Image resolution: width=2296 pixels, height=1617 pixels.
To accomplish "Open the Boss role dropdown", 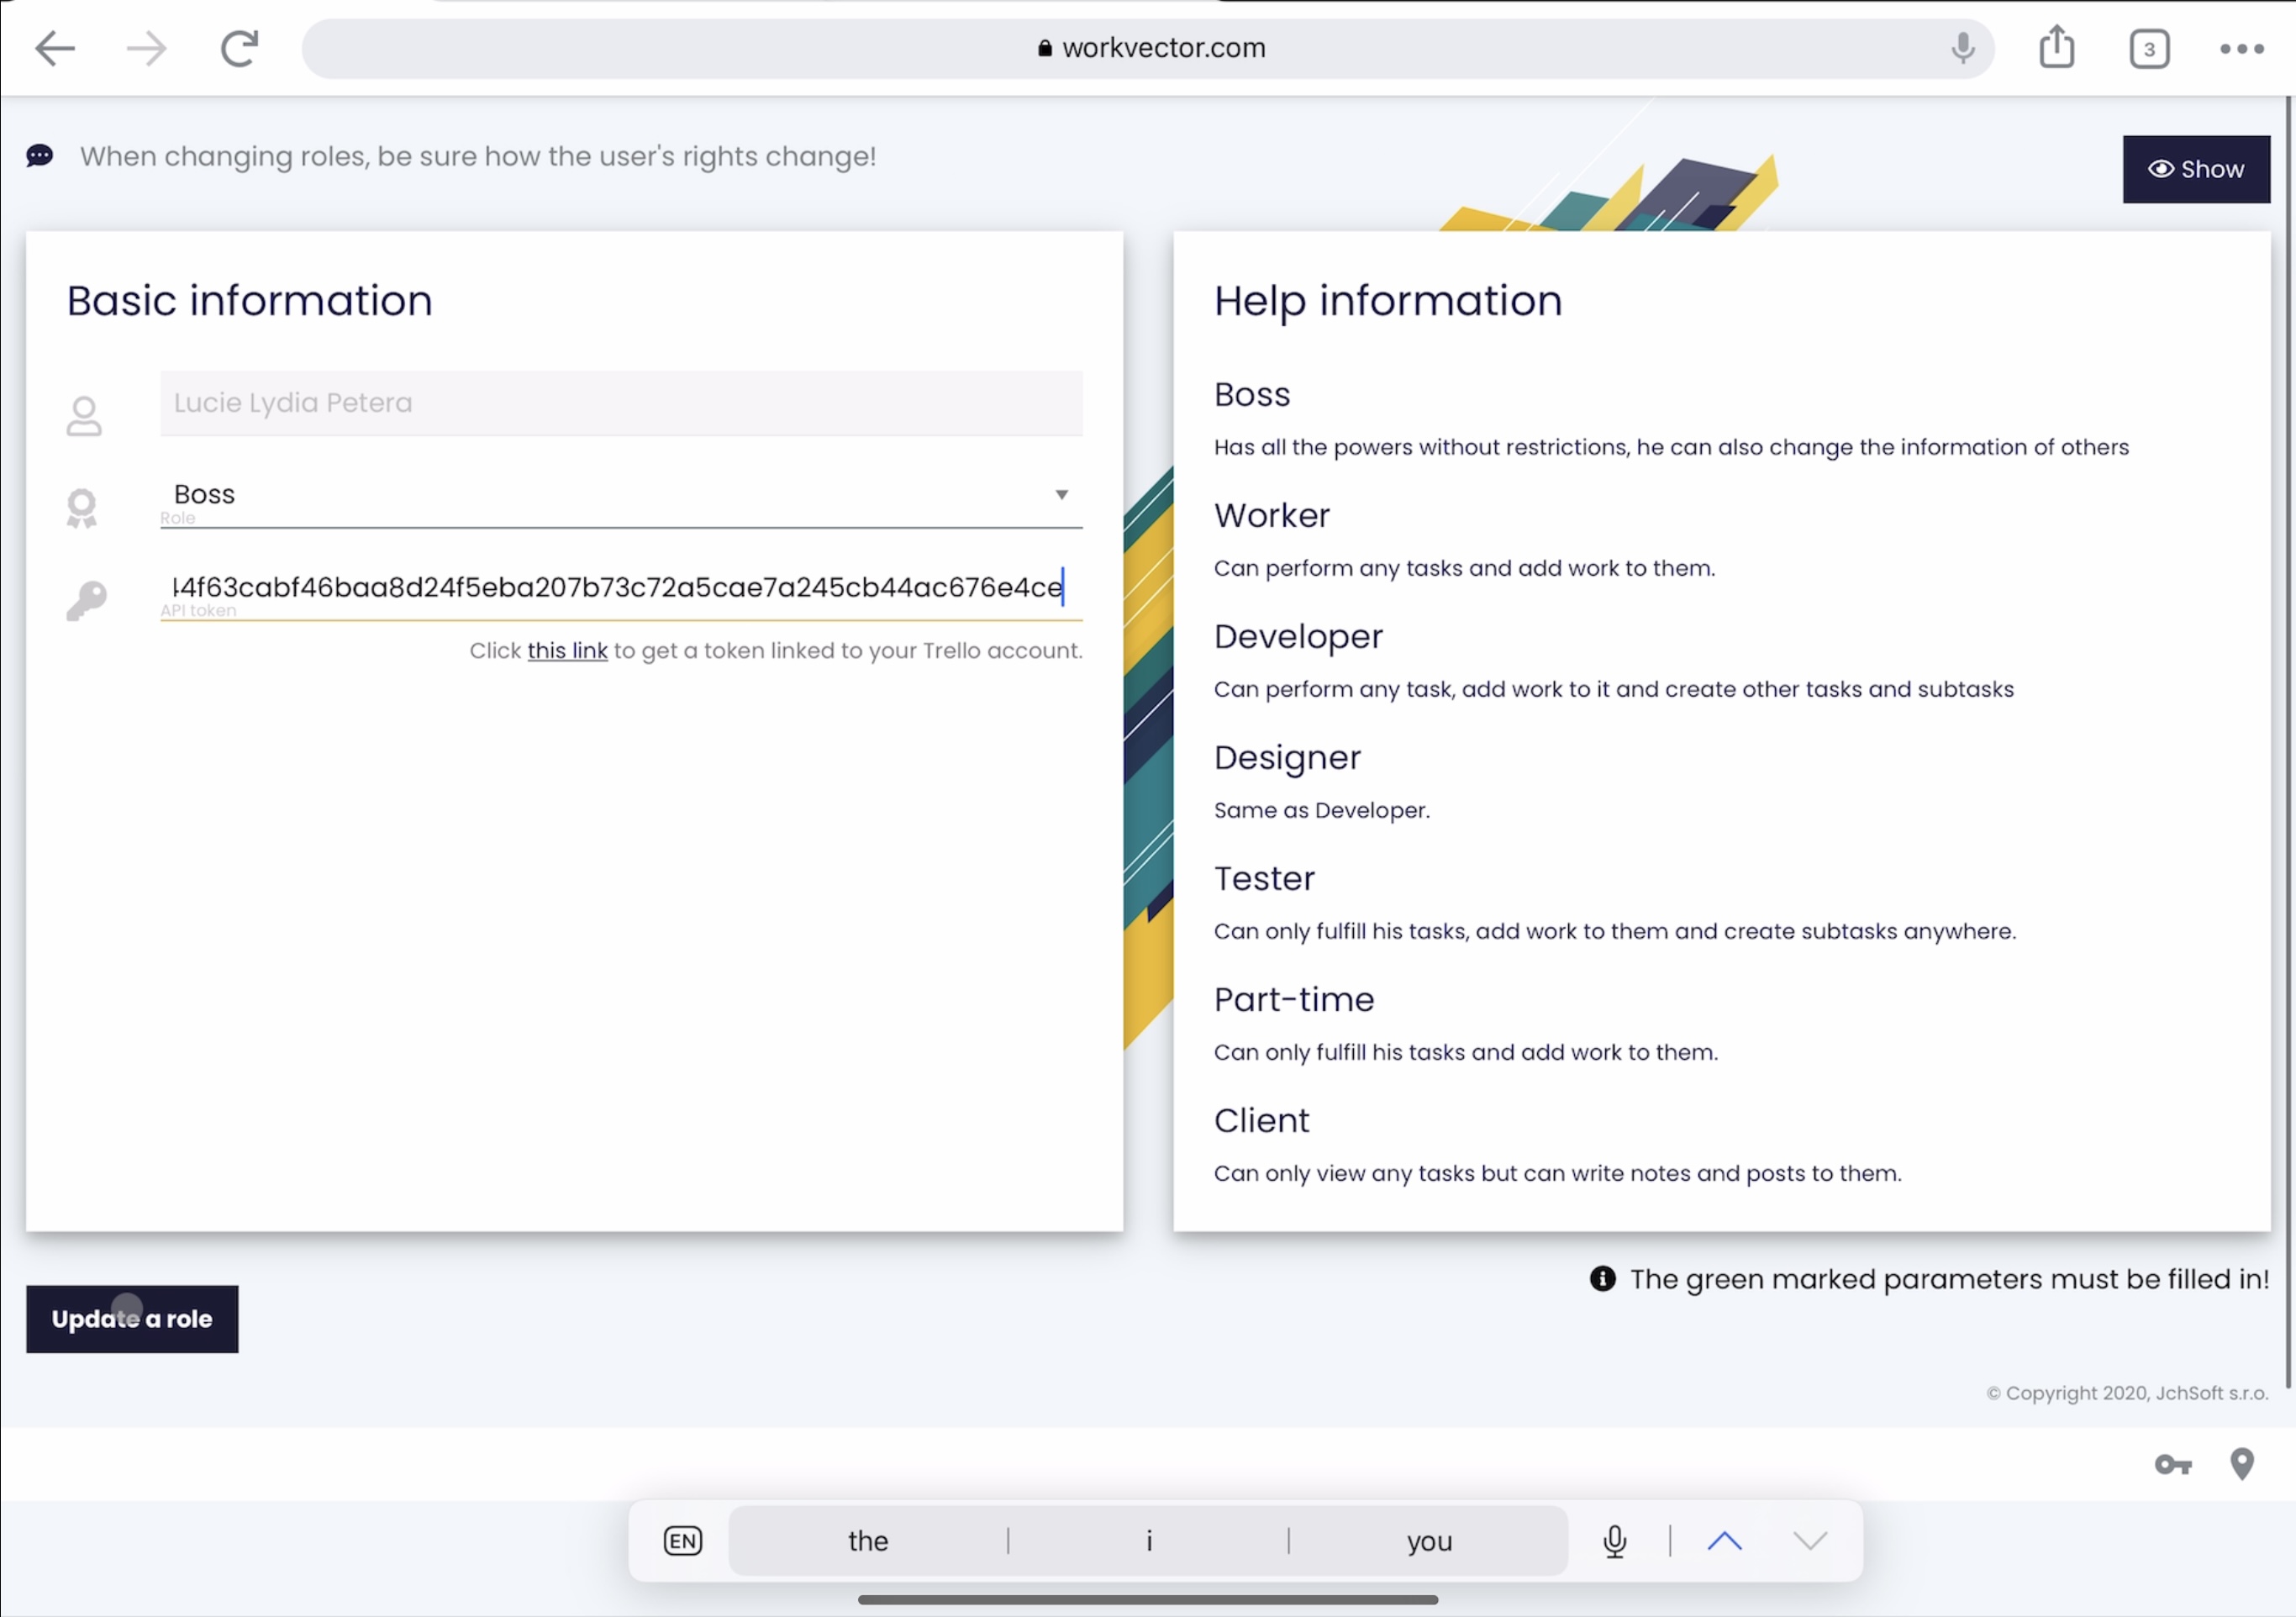I will pos(620,495).
